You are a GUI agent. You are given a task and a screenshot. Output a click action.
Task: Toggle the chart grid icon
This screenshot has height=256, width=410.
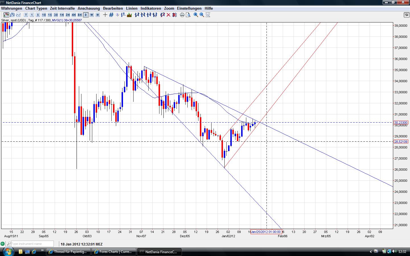pos(111,15)
